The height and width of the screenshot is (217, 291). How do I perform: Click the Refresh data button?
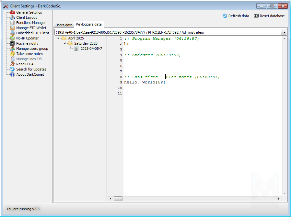236,16
